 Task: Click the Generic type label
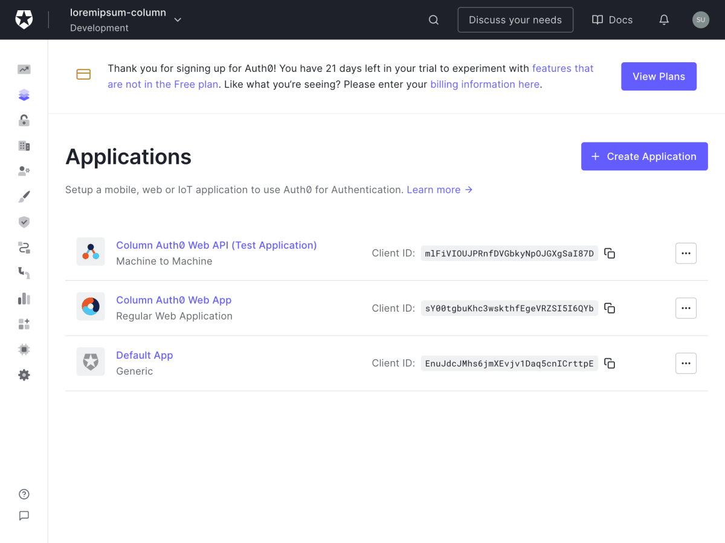click(135, 371)
